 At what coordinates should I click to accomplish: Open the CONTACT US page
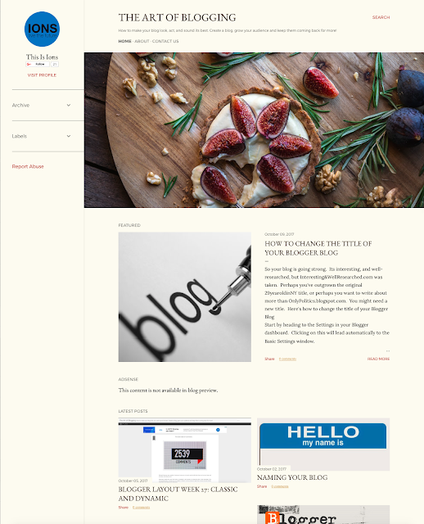point(165,41)
